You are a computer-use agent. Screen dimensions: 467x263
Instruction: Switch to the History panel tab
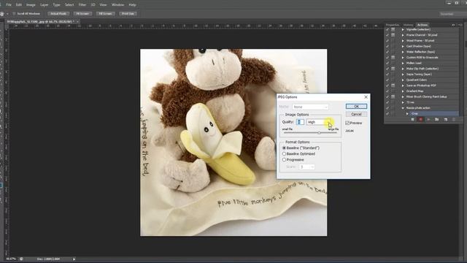[408, 25]
